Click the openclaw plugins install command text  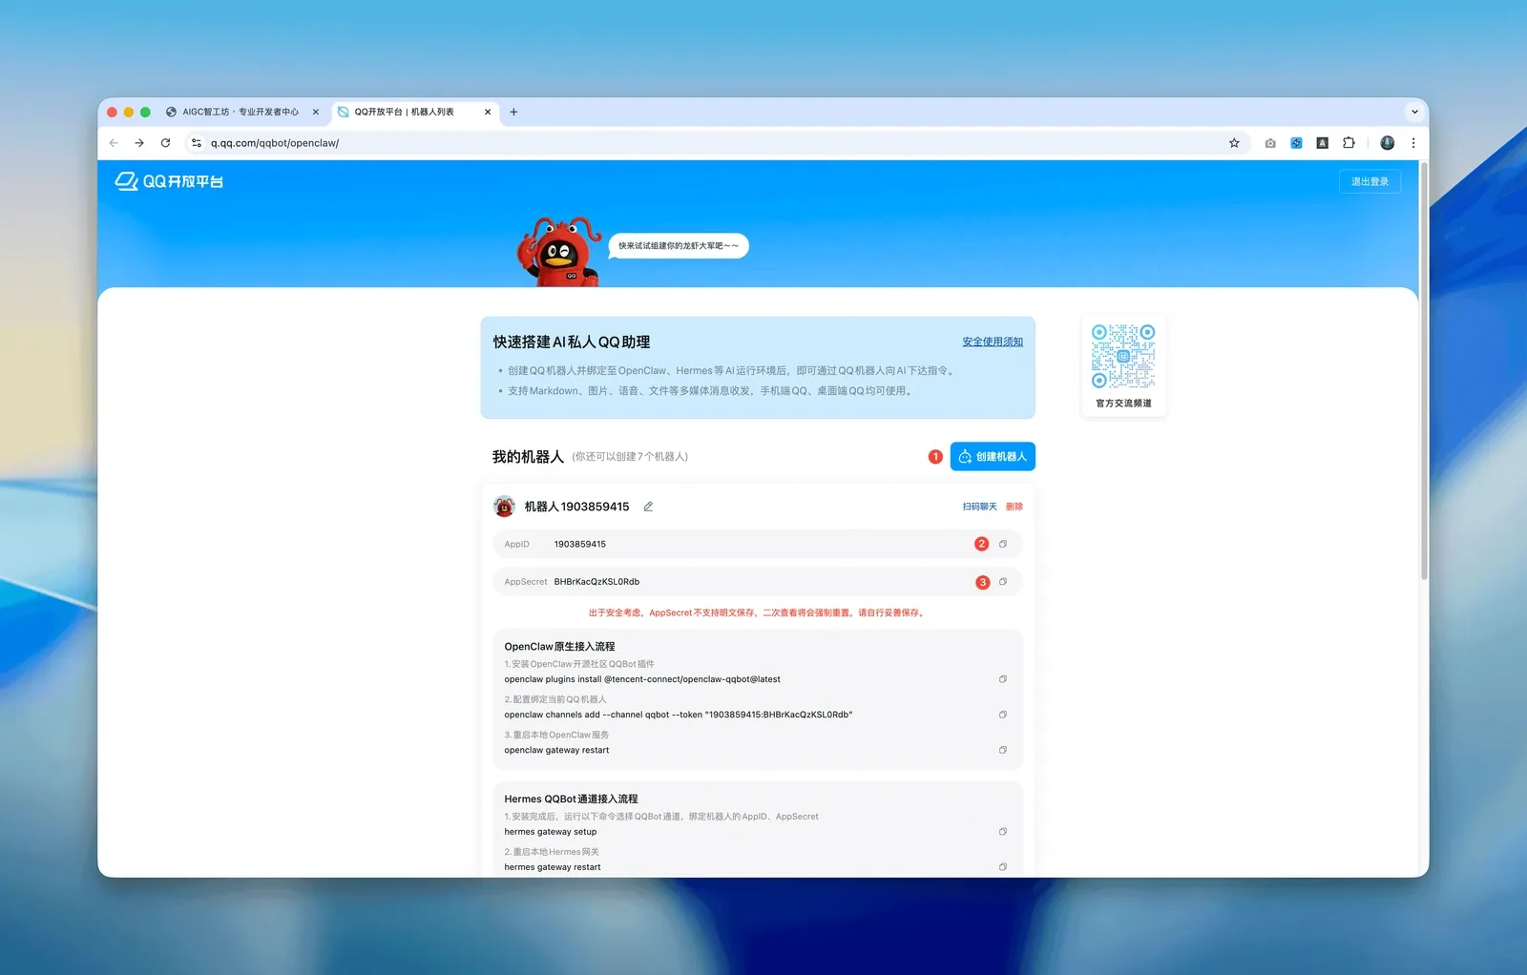click(x=642, y=679)
